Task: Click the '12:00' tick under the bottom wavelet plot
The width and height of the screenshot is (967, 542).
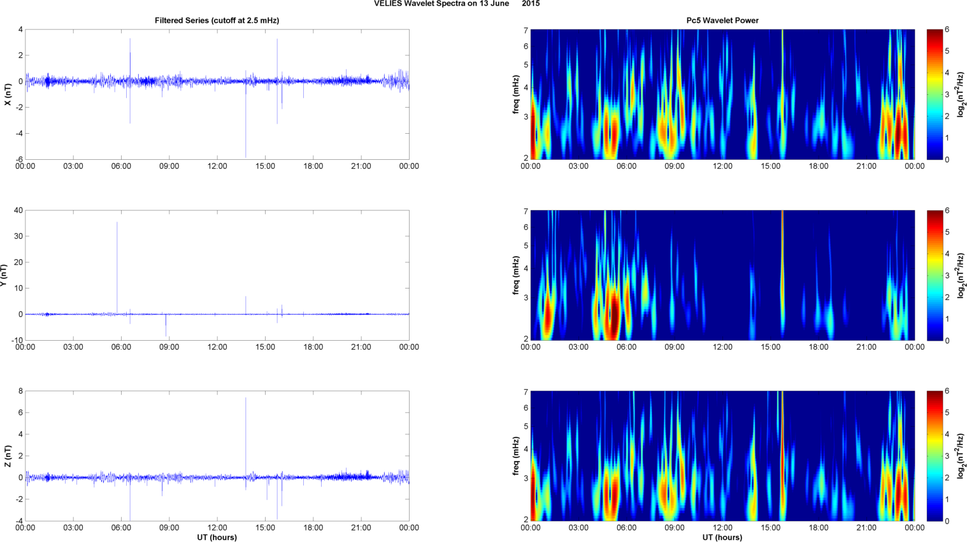Action: (x=722, y=527)
